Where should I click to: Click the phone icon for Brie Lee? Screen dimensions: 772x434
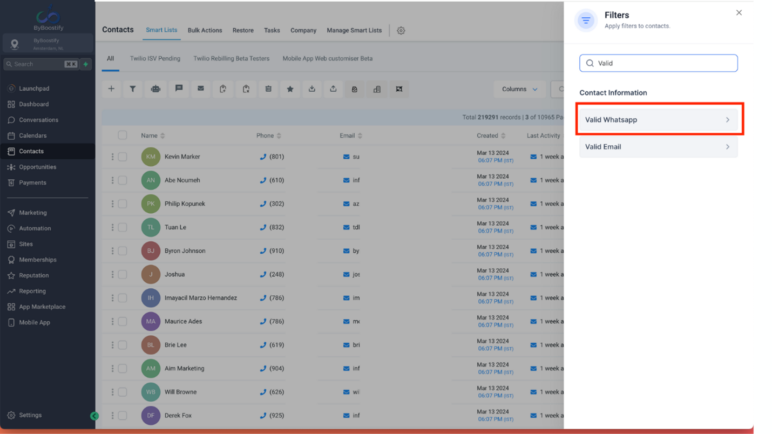(x=263, y=345)
